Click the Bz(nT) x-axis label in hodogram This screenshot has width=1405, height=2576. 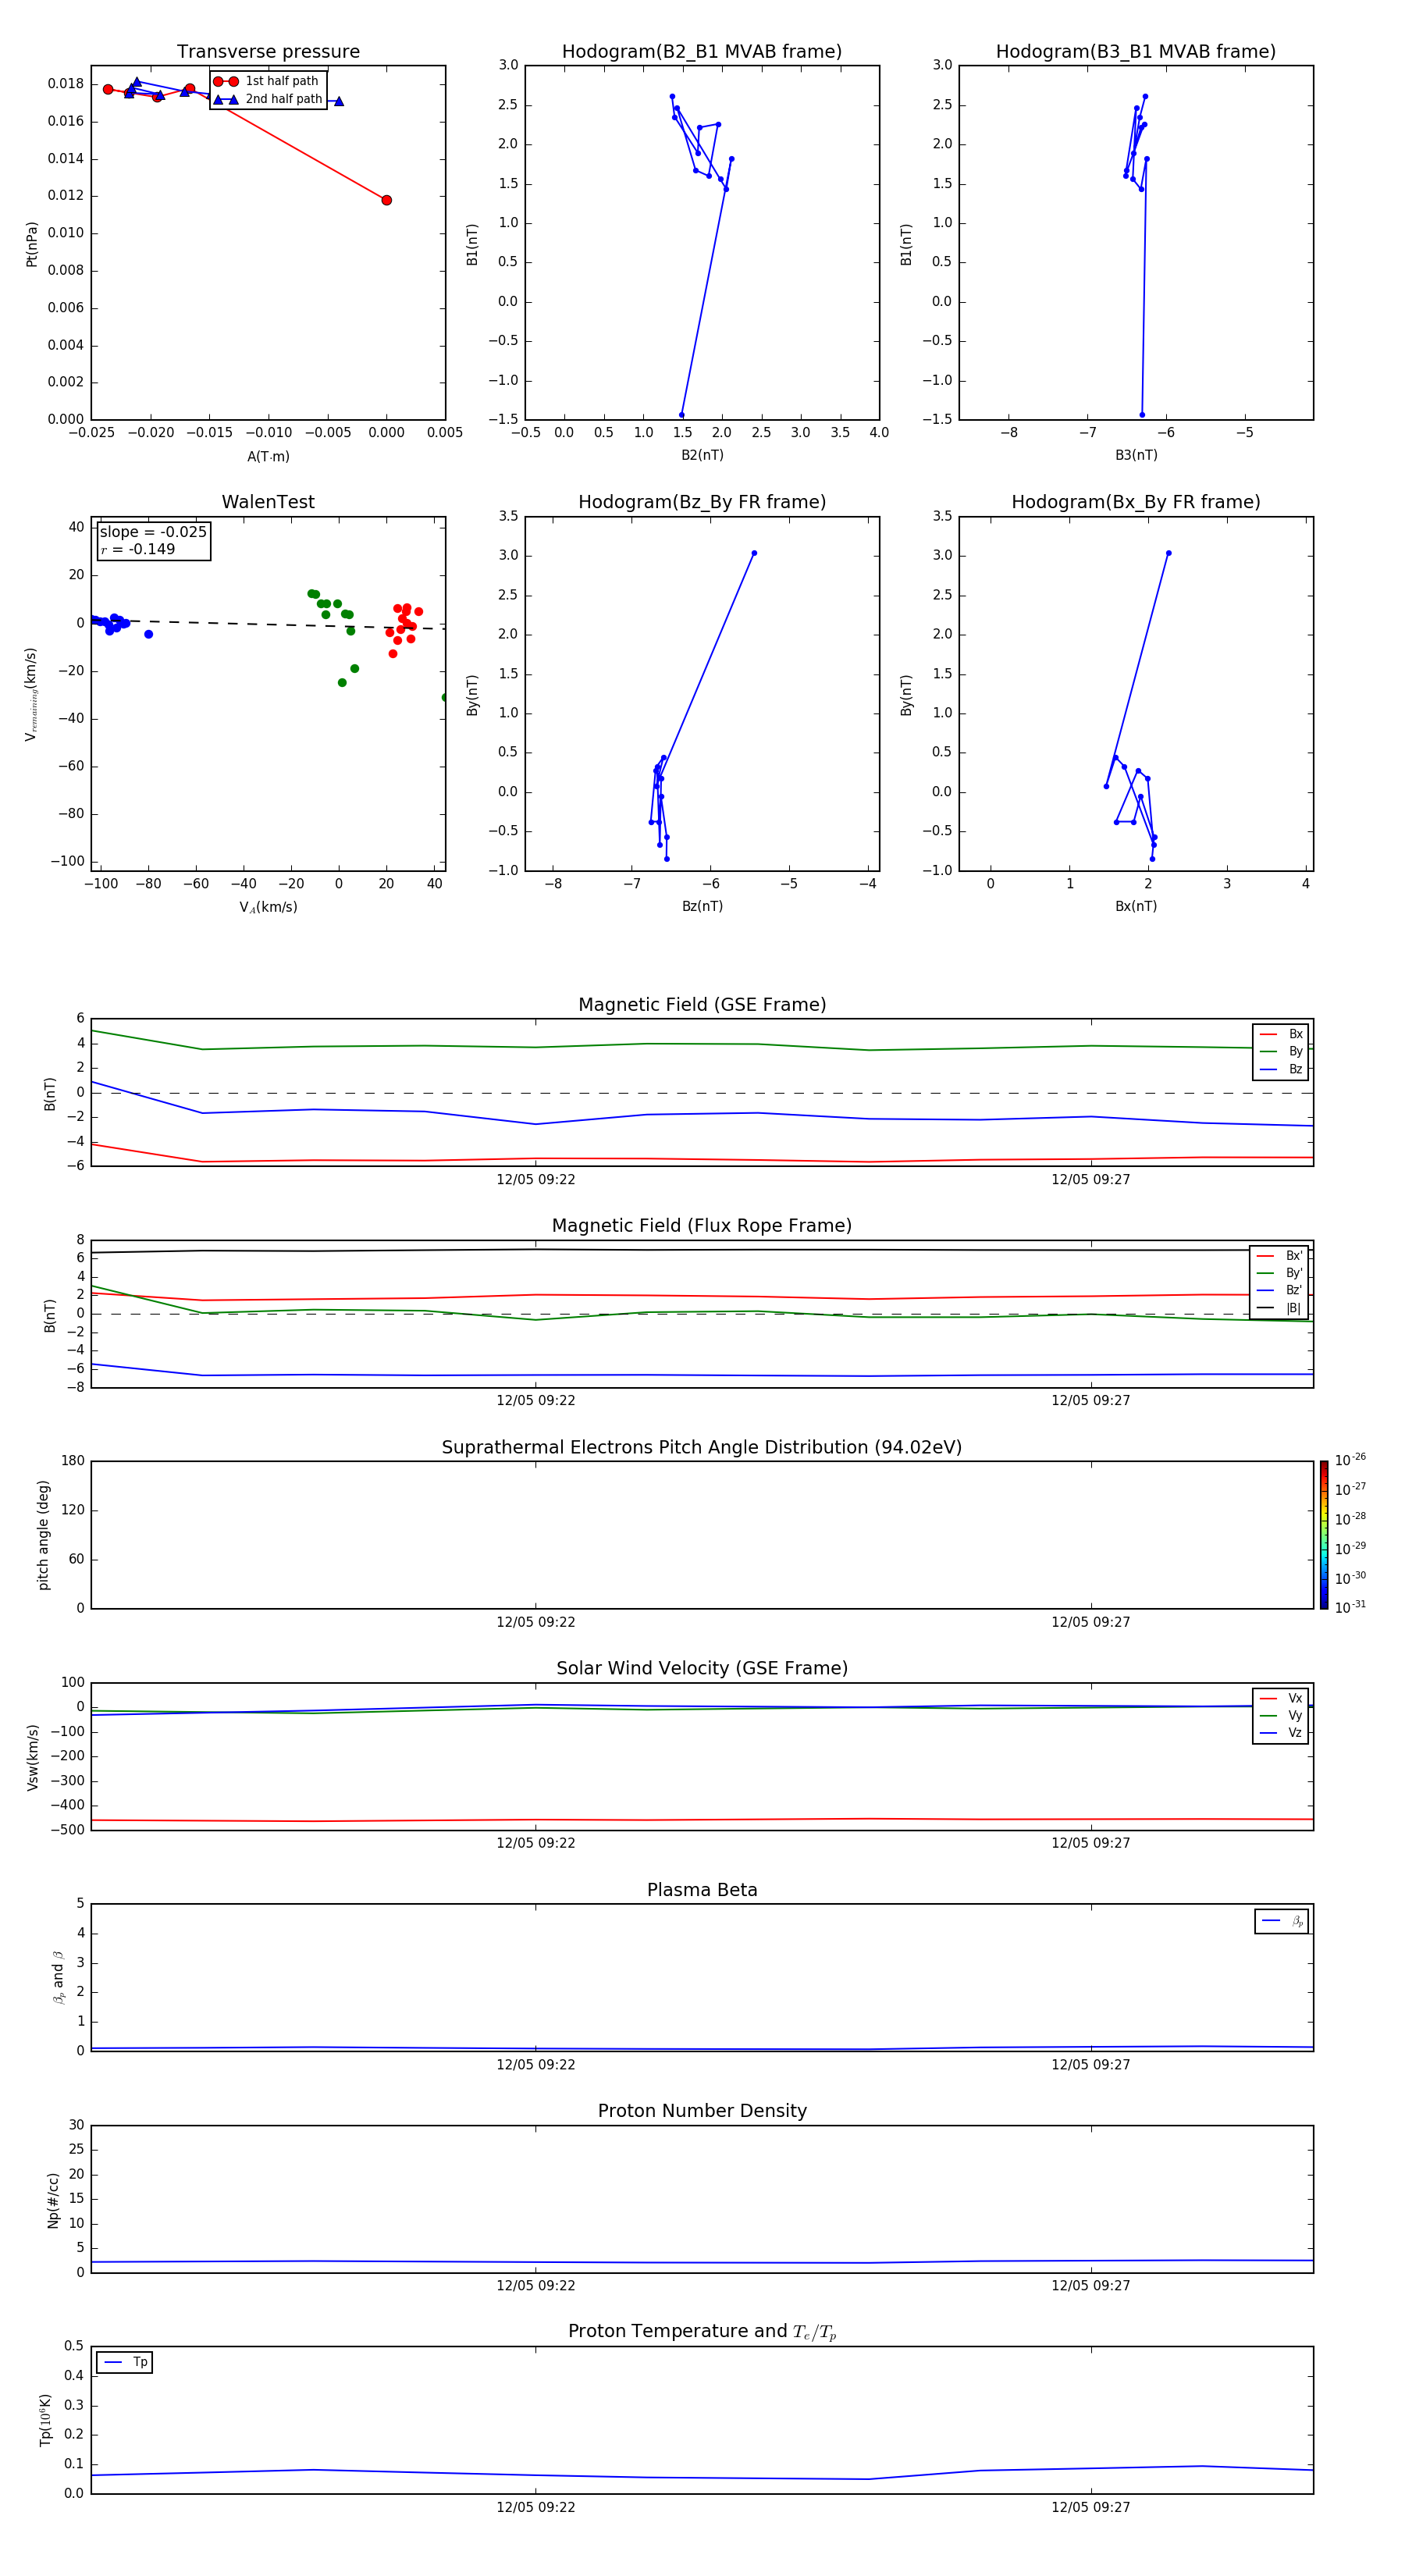point(702,906)
